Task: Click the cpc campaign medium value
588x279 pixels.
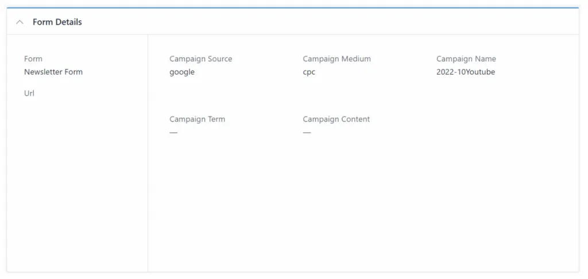Action: coord(309,72)
